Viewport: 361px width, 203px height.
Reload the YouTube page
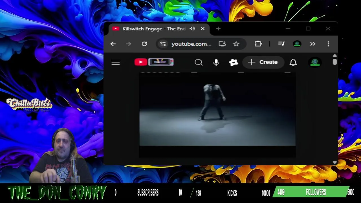click(x=144, y=44)
